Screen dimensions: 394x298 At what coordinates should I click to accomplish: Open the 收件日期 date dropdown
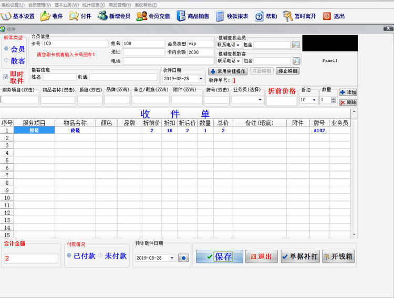(x=201, y=79)
